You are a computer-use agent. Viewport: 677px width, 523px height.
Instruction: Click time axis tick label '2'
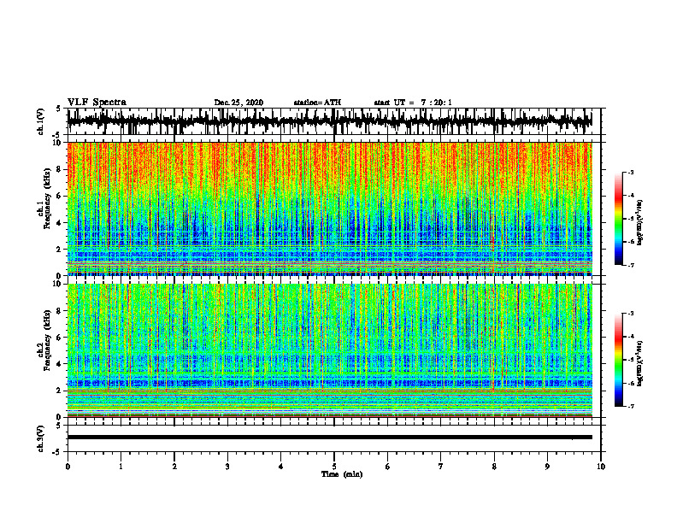pos(174,467)
